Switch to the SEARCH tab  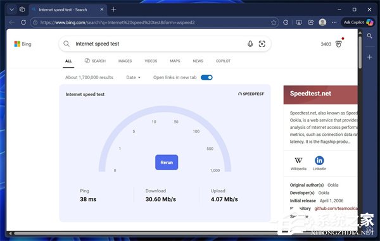pyautogui.click(x=95, y=61)
